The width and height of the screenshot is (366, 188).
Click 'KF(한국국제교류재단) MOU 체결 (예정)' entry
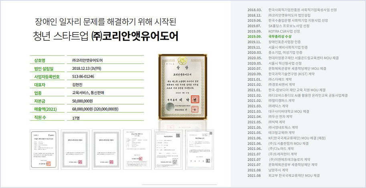(x=297, y=138)
